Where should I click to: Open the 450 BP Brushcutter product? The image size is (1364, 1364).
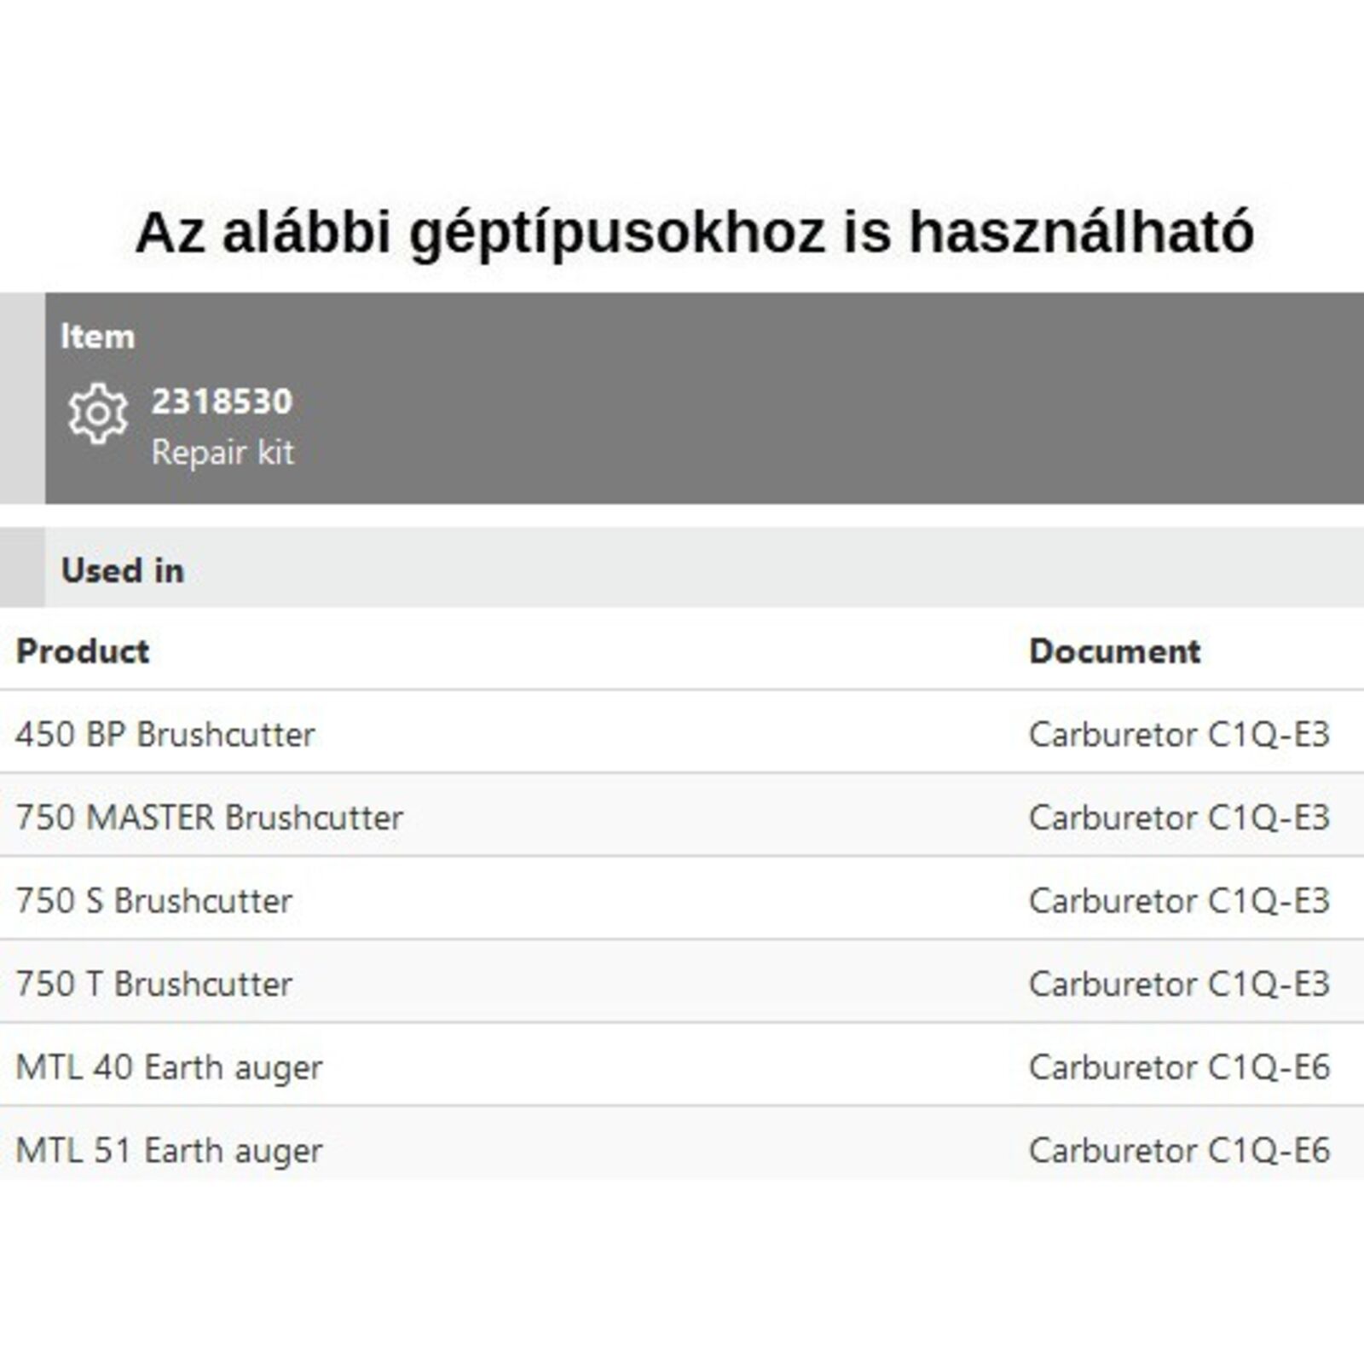coord(165,734)
